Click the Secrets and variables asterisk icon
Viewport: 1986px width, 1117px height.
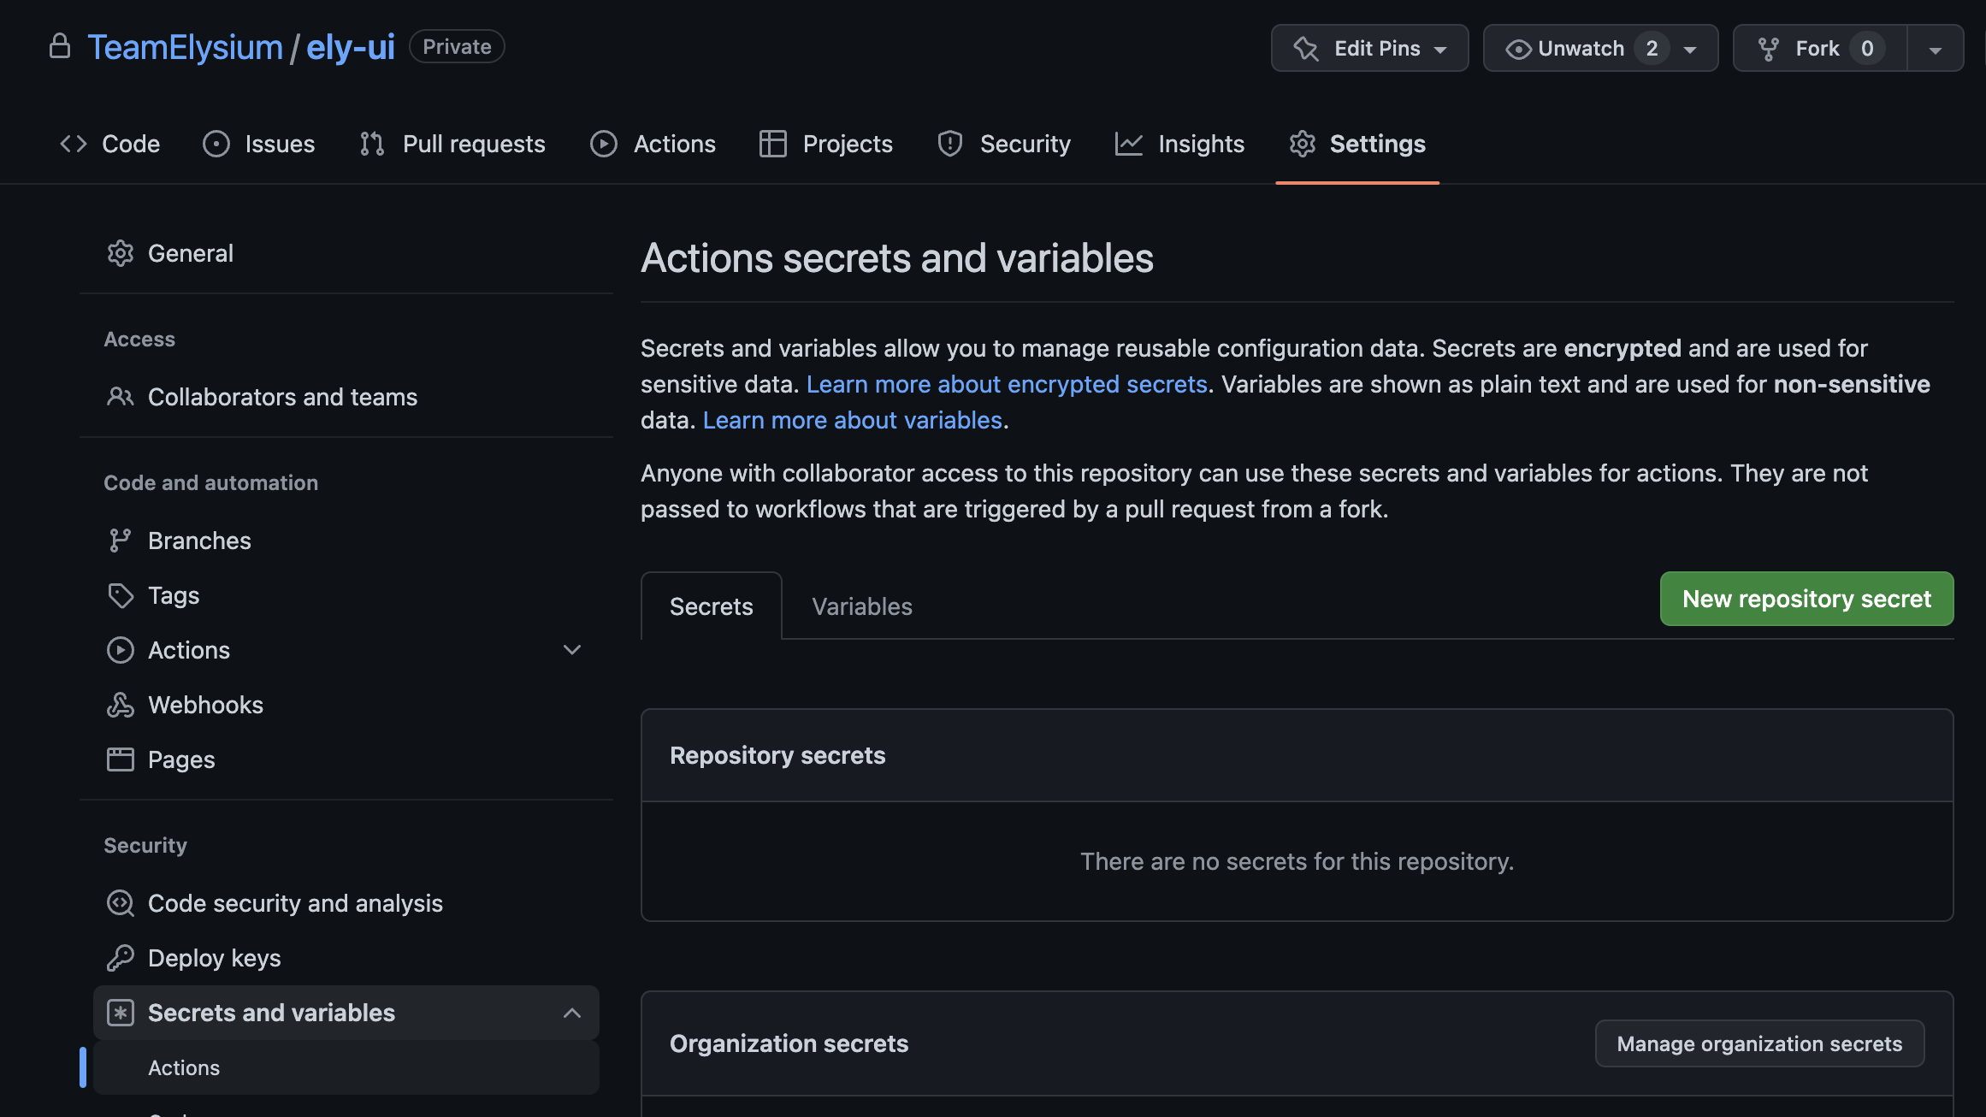pos(121,1013)
